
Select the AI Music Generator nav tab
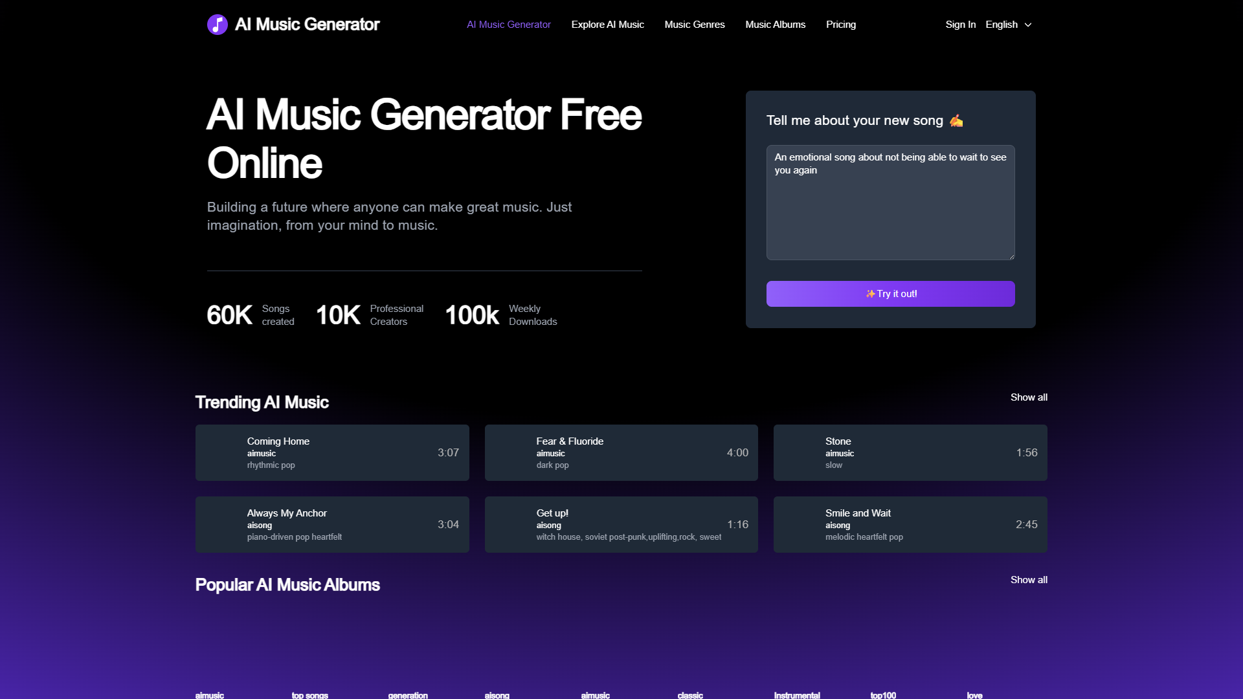pyautogui.click(x=509, y=25)
